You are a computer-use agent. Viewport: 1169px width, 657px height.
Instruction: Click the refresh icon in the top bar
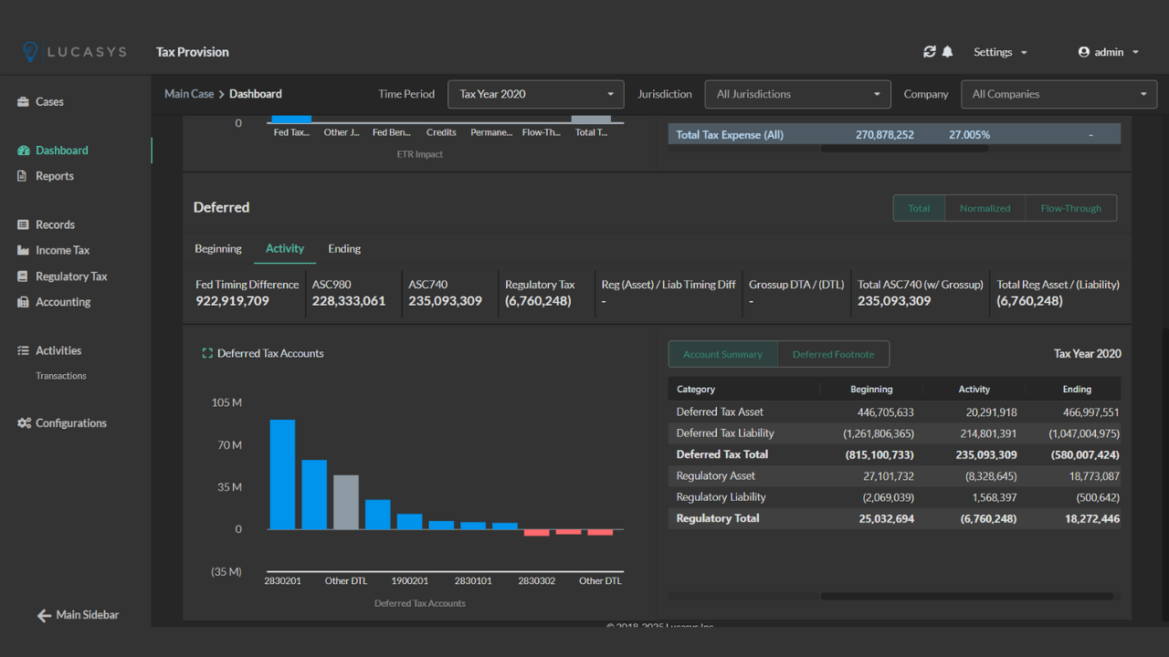click(x=929, y=52)
